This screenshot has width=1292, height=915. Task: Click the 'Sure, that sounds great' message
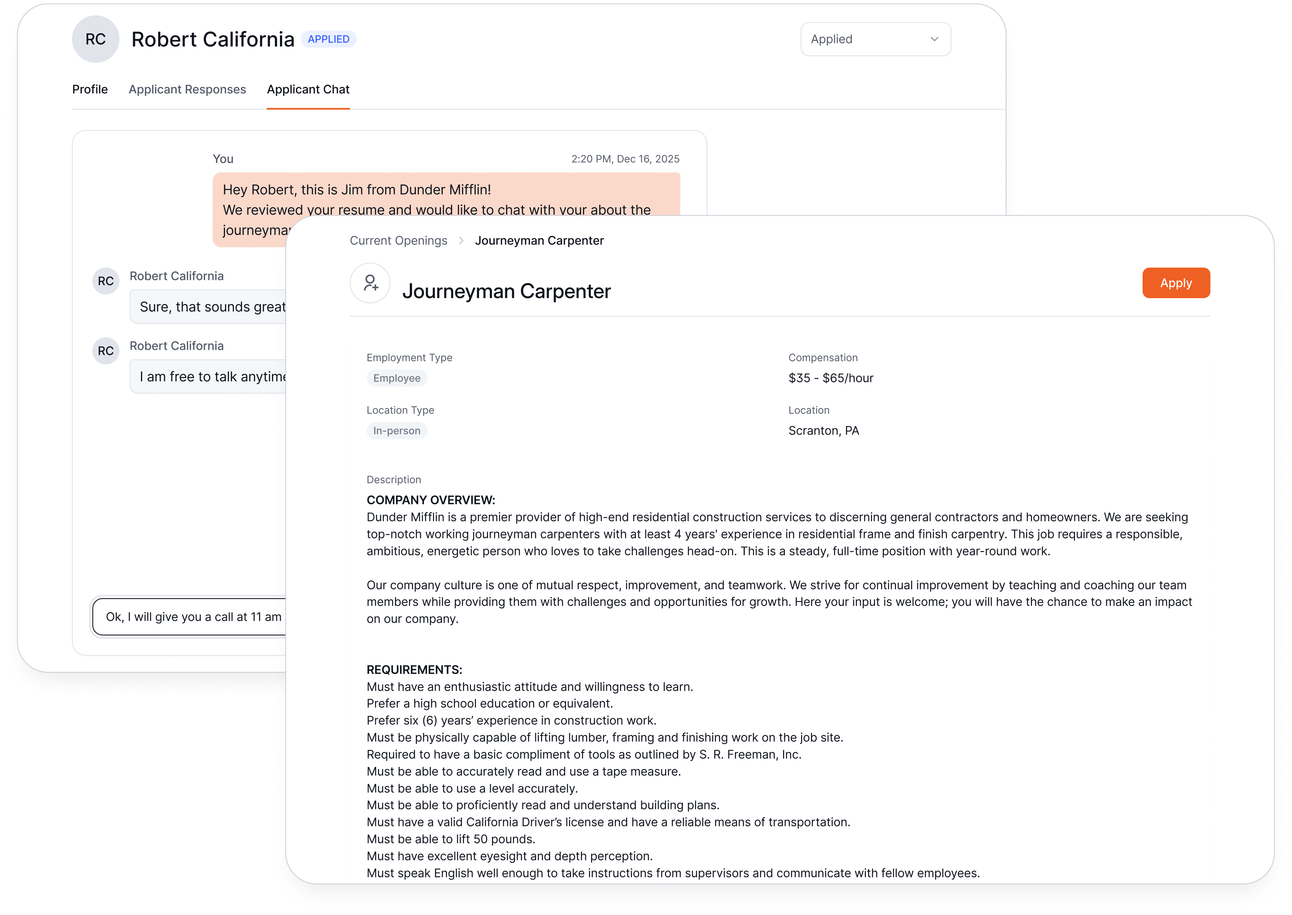pyautogui.click(x=208, y=306)
